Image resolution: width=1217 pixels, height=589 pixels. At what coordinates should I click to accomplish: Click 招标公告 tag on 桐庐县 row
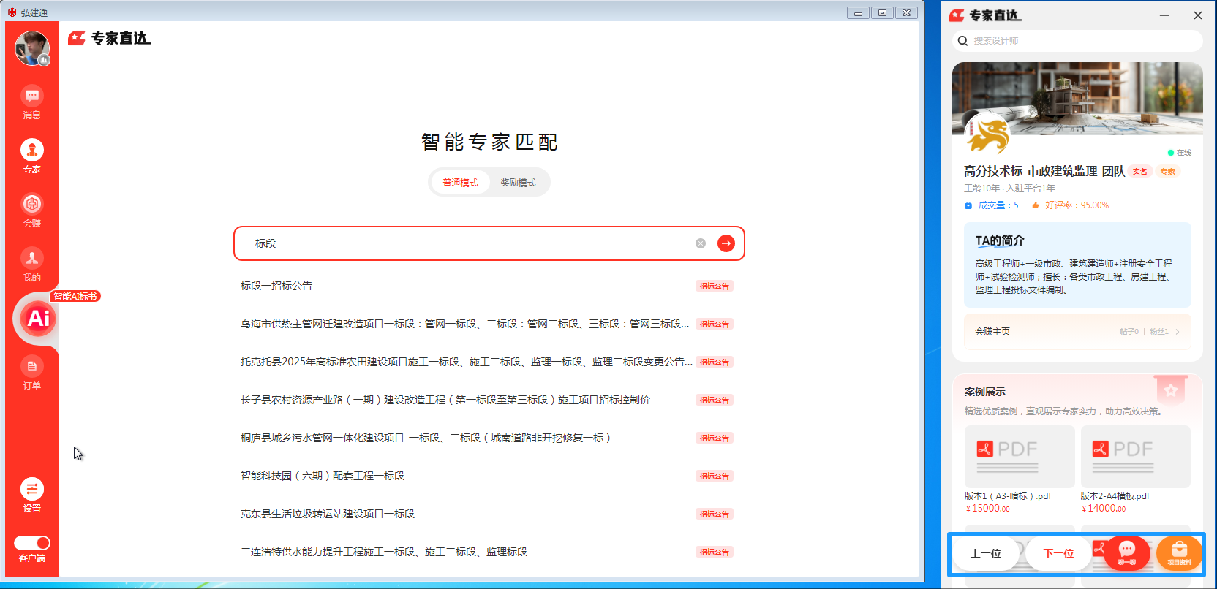[x=714, y=438]
